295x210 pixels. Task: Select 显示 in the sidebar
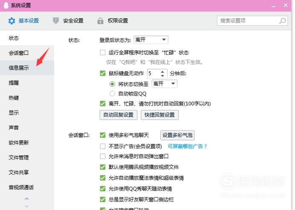point(27,113)
